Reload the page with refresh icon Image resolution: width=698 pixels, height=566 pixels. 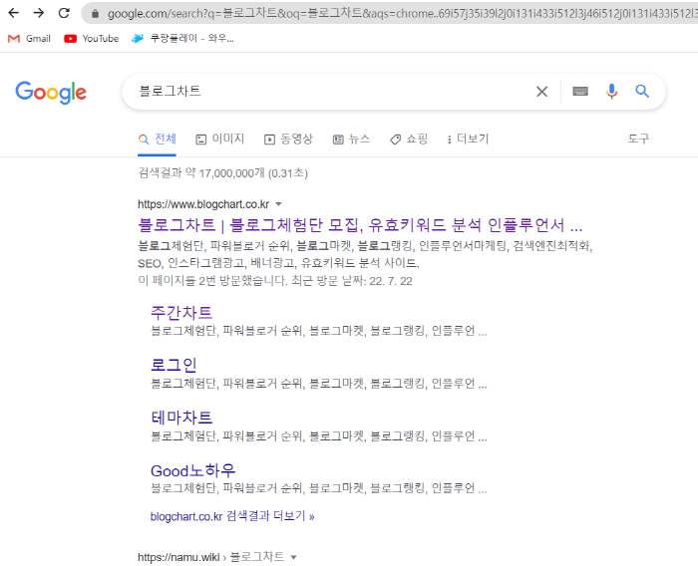click(64, 13)
